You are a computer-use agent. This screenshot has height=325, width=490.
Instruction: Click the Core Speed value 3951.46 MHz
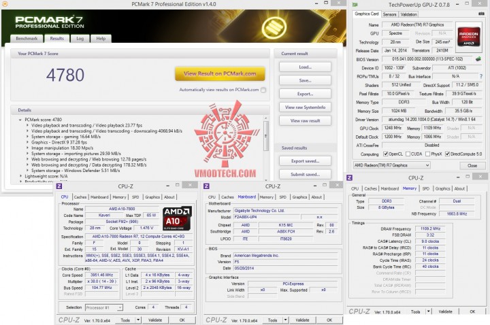pos(102,275)
